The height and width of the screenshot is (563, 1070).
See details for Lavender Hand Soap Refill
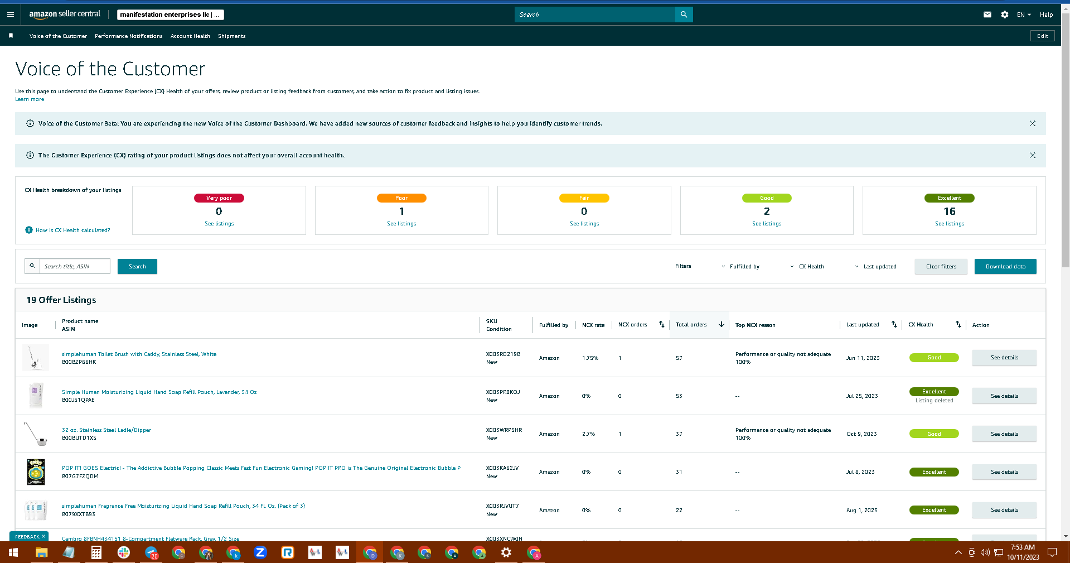click(1004, 396)
